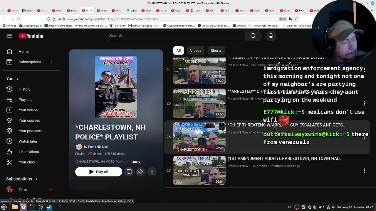This screenshot has height=211, width=376.
Task: Save the playlist with the bookmark icon
Action: [129, 172]
